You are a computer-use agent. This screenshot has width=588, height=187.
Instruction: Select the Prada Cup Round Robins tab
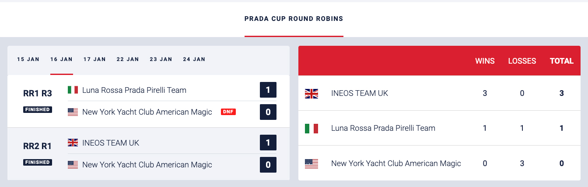[294, 19]
